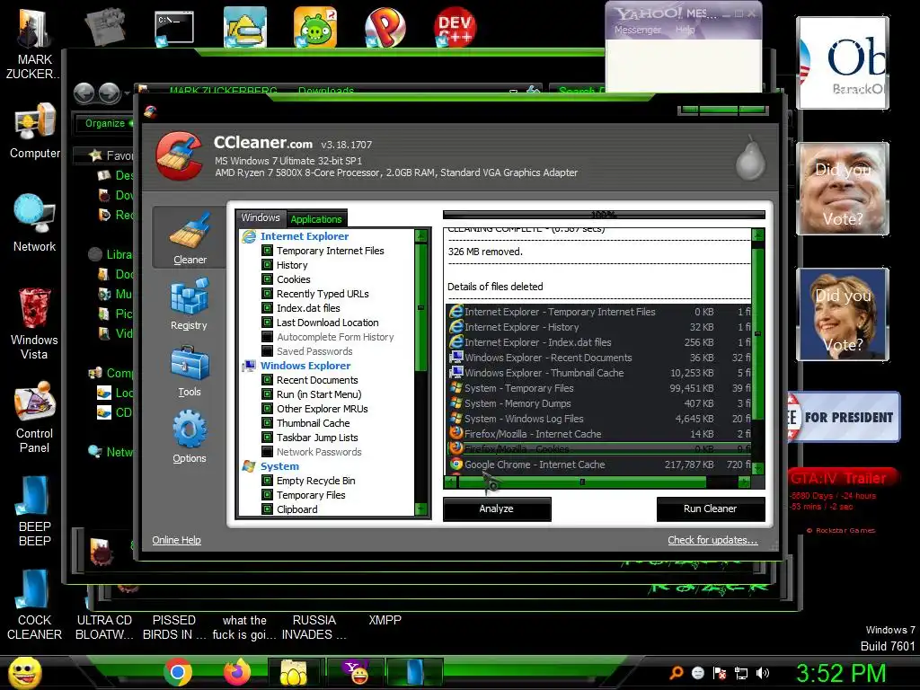This screenshot has width=920, height=690.
Task: Open the Tools section in CCleaner
Action: click(x=189, y=371)
